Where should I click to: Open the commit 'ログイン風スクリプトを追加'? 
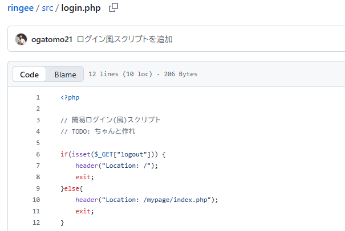[124, 39]
